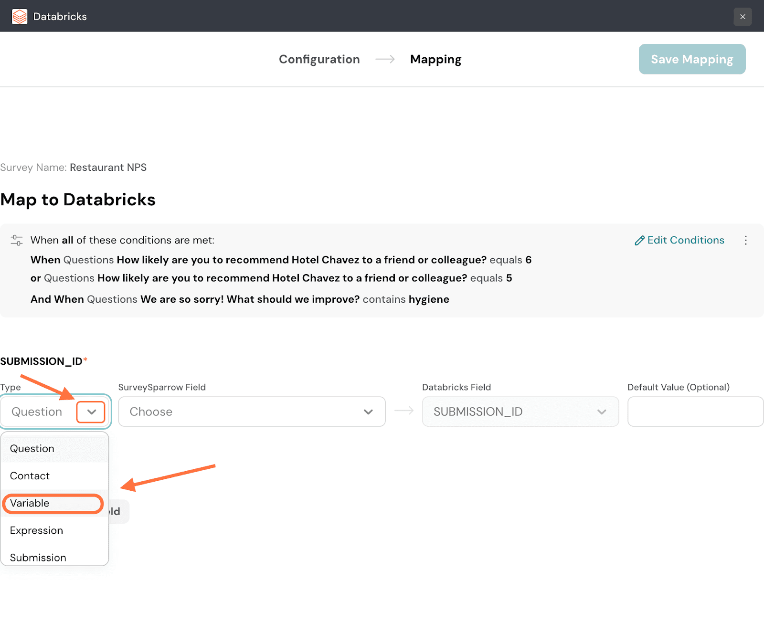Click the conditions filter sliders icon
Image resolution: width=764 pixels, height=623 pixels.
pyautogui.click(x=17, y=240)
